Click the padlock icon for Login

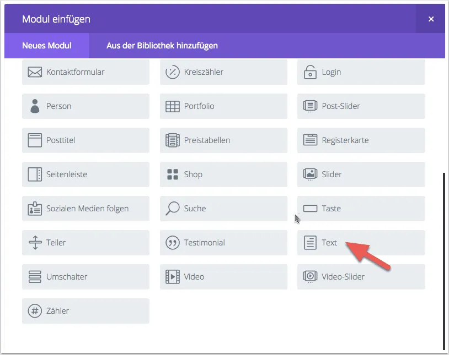[x=311, y=72]
